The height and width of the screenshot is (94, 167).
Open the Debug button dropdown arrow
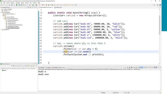31,5
